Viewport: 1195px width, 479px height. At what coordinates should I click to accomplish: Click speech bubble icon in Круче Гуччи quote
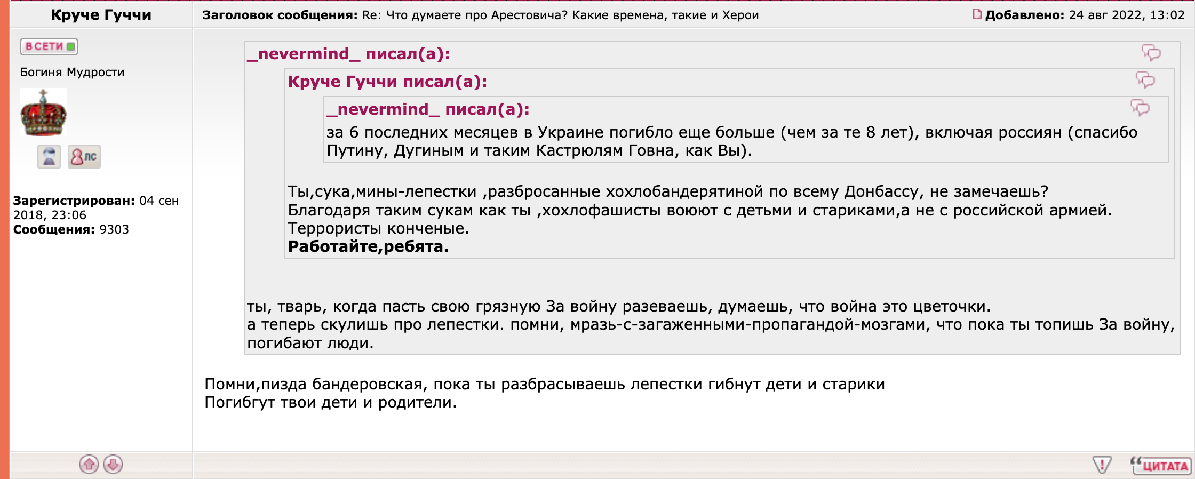pos(1145,81)
